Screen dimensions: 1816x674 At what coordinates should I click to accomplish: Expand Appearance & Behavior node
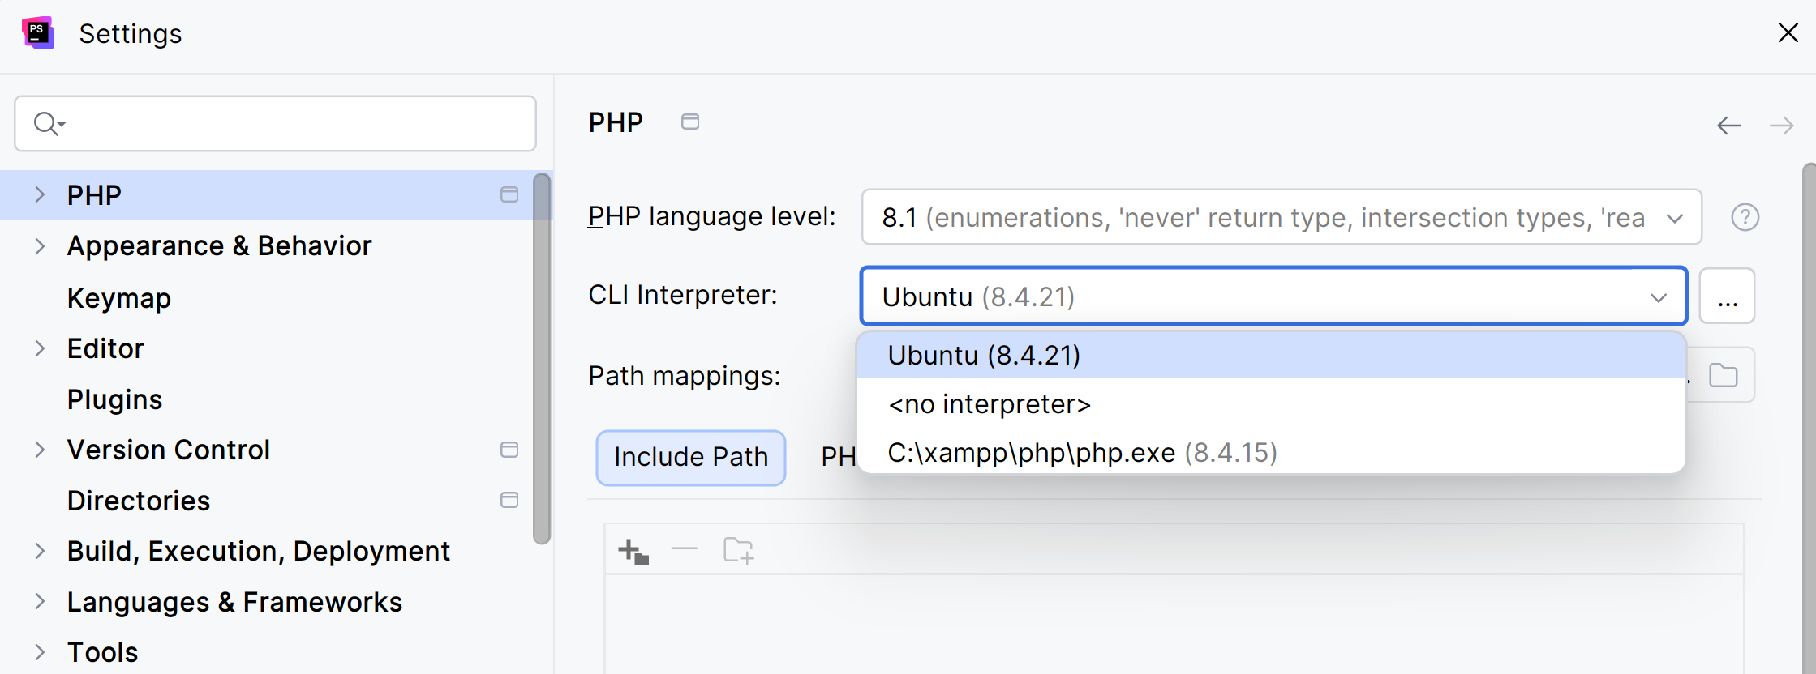pos(40,245)
